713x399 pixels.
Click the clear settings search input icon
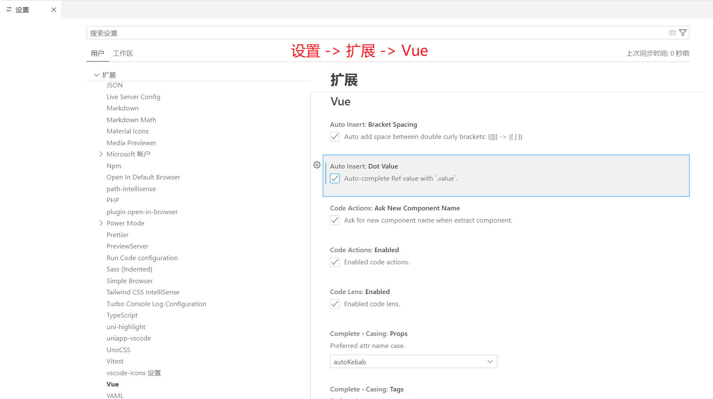click(672, 33)
